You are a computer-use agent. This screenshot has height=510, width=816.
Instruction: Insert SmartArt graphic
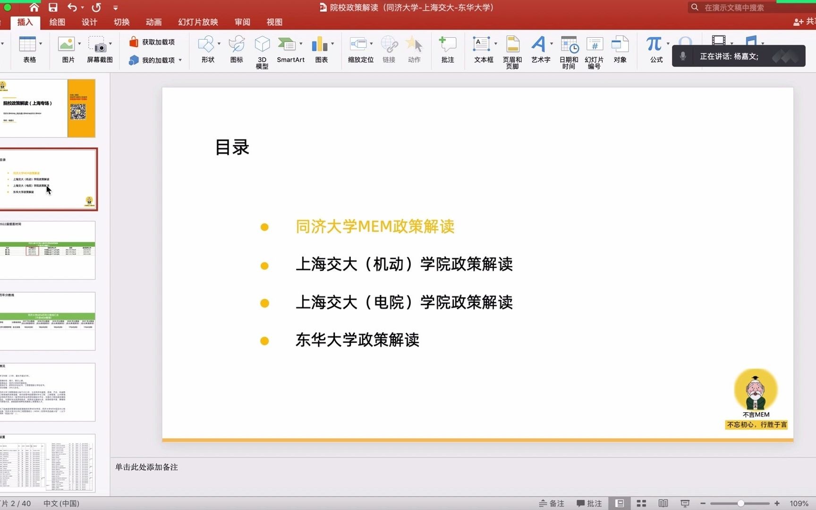tap(290, 50)
